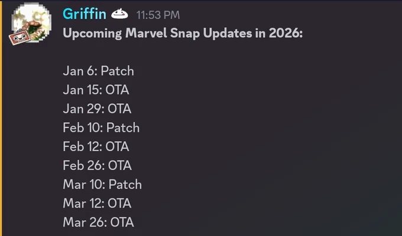Select the Mar 26: OTA line
Viewport: 402px width, 236px height.
click(x=99, y=222)
